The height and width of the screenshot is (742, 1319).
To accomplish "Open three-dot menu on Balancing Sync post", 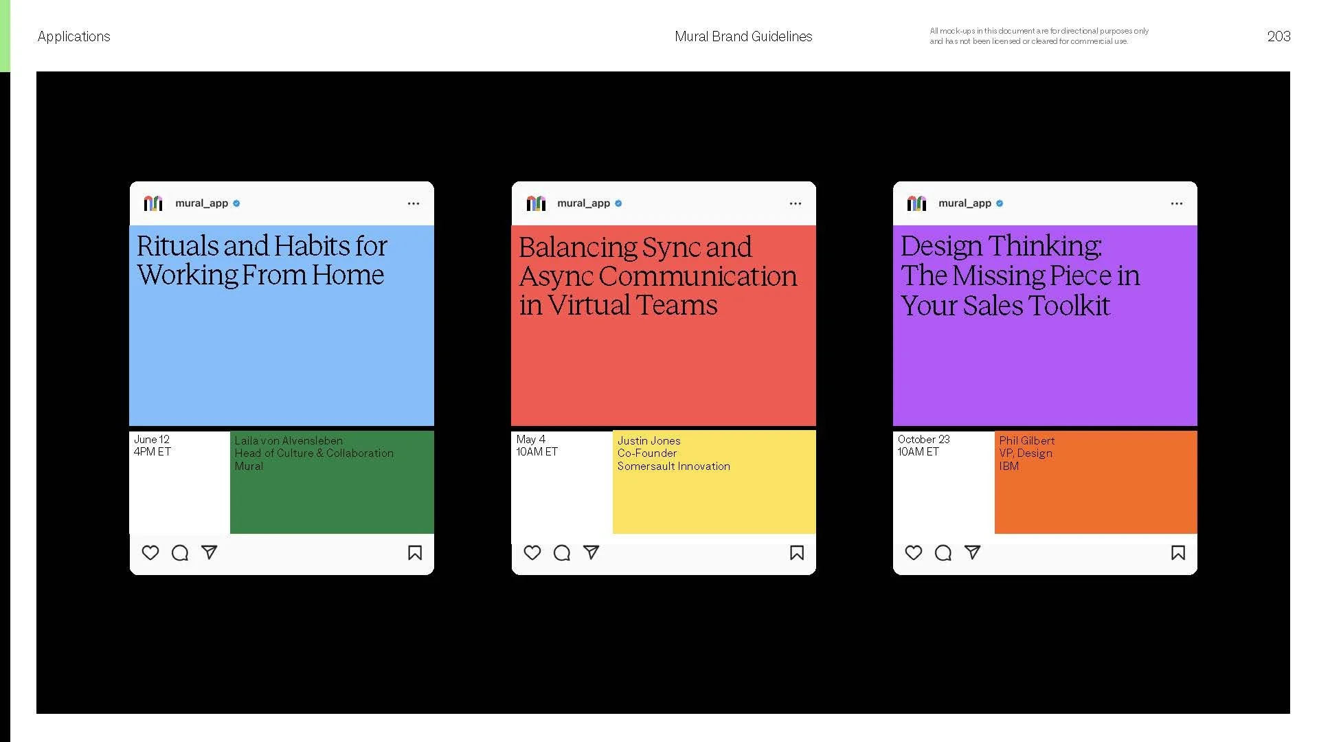I will 796,203.
